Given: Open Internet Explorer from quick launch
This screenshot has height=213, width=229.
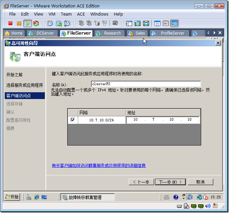Looking at the screenshot, I should click(36, 197).
